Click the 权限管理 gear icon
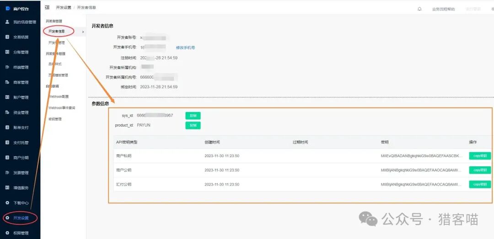The image size is (494, 239). click(x=7, y=233)
